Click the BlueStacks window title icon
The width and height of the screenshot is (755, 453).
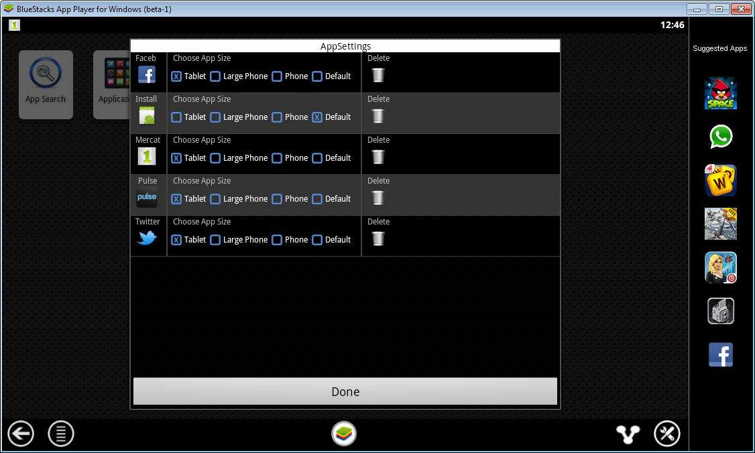tap(8, 9)
